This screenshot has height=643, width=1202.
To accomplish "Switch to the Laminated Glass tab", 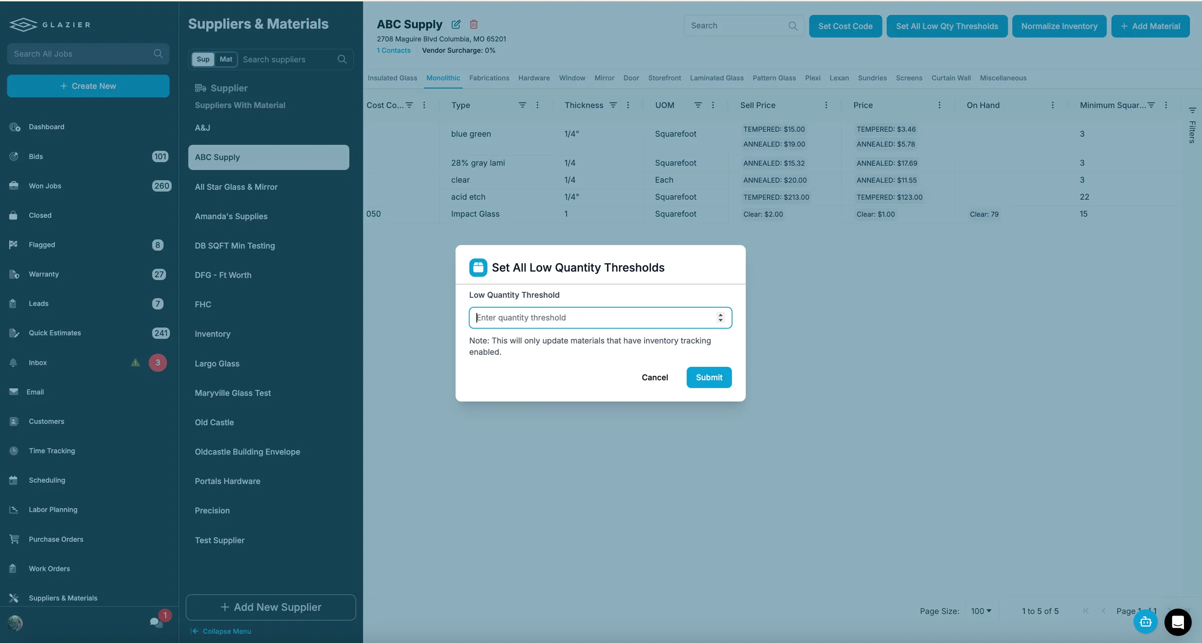I will (717, 78).
